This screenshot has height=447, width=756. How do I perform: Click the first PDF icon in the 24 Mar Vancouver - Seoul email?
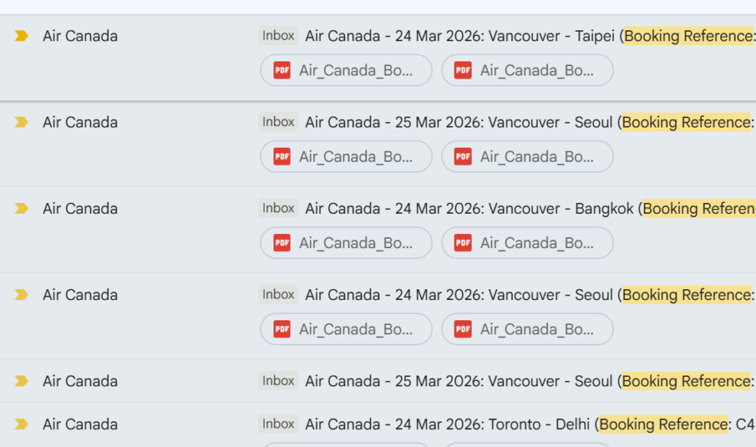tap(281, 329)
